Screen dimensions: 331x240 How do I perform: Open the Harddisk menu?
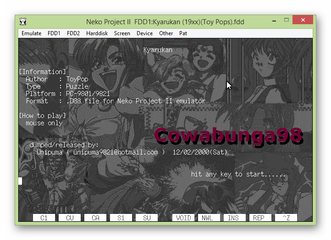(97, 33)
